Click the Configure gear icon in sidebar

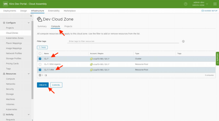coord(4,23)
